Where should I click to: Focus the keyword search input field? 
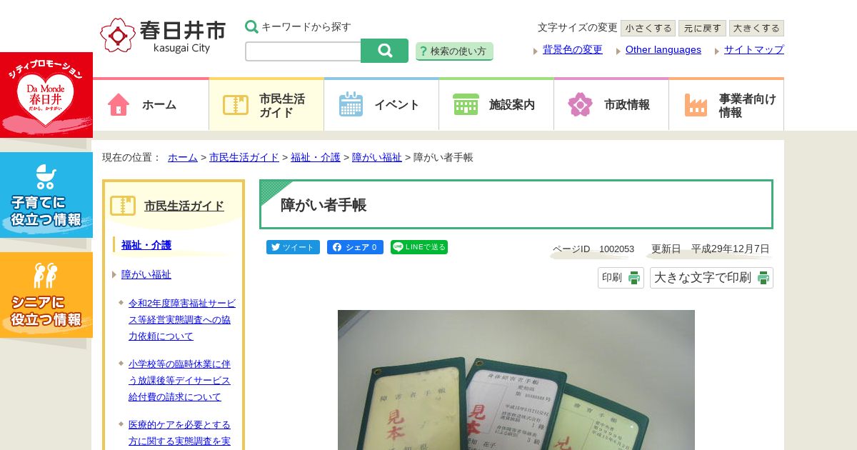coord(303,51)
